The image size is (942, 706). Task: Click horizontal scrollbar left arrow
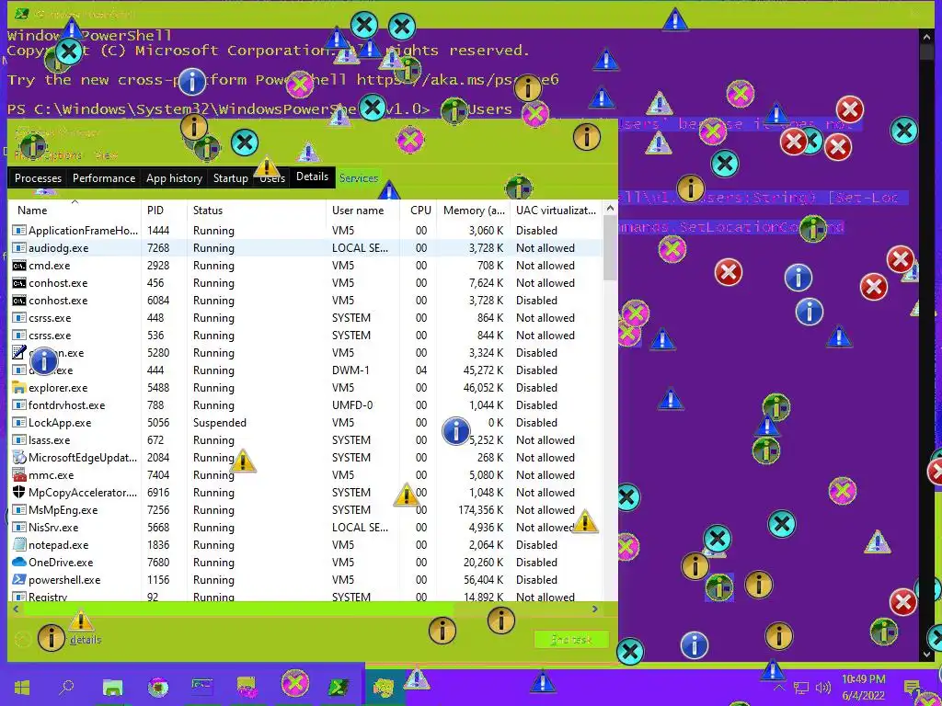coord(17,609)
